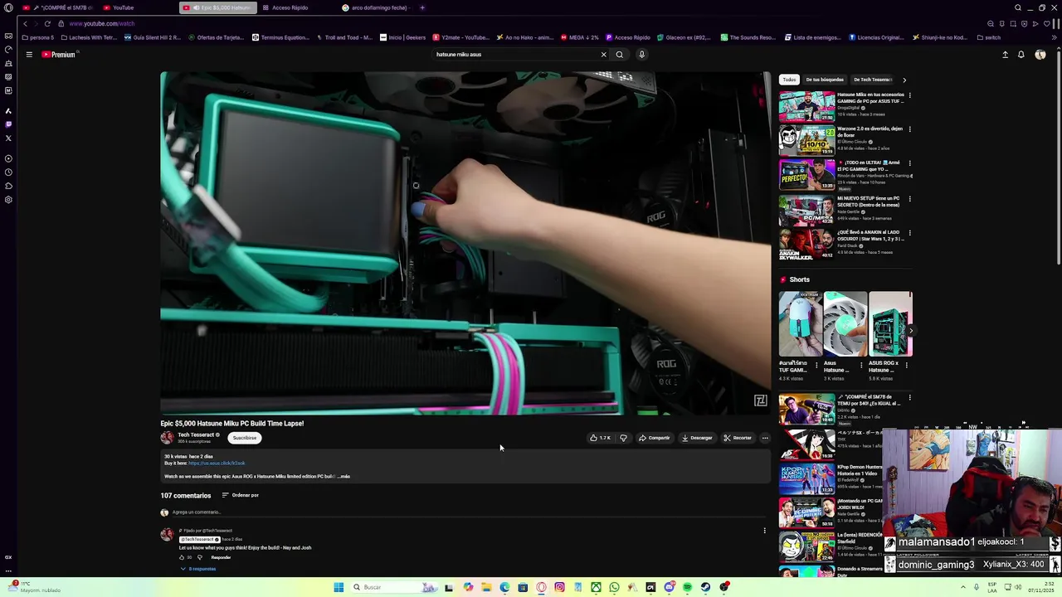
Task: Click the youtube.com/watch address bar
Action: (x=102, y=24)
